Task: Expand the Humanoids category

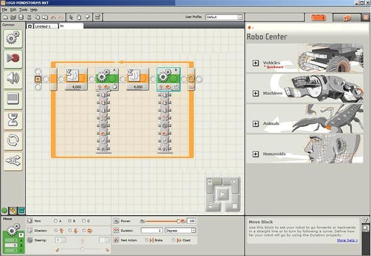Action: coord(255,154)
